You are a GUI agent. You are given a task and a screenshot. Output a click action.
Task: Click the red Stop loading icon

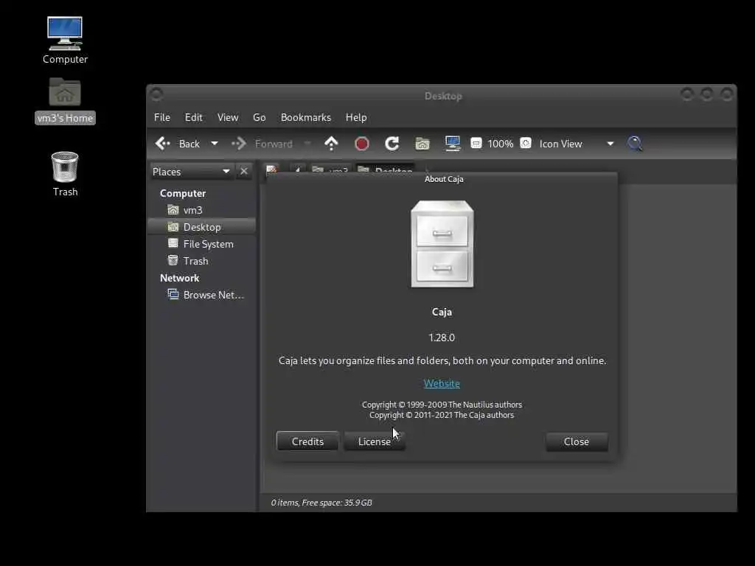(x=361, y=144)
